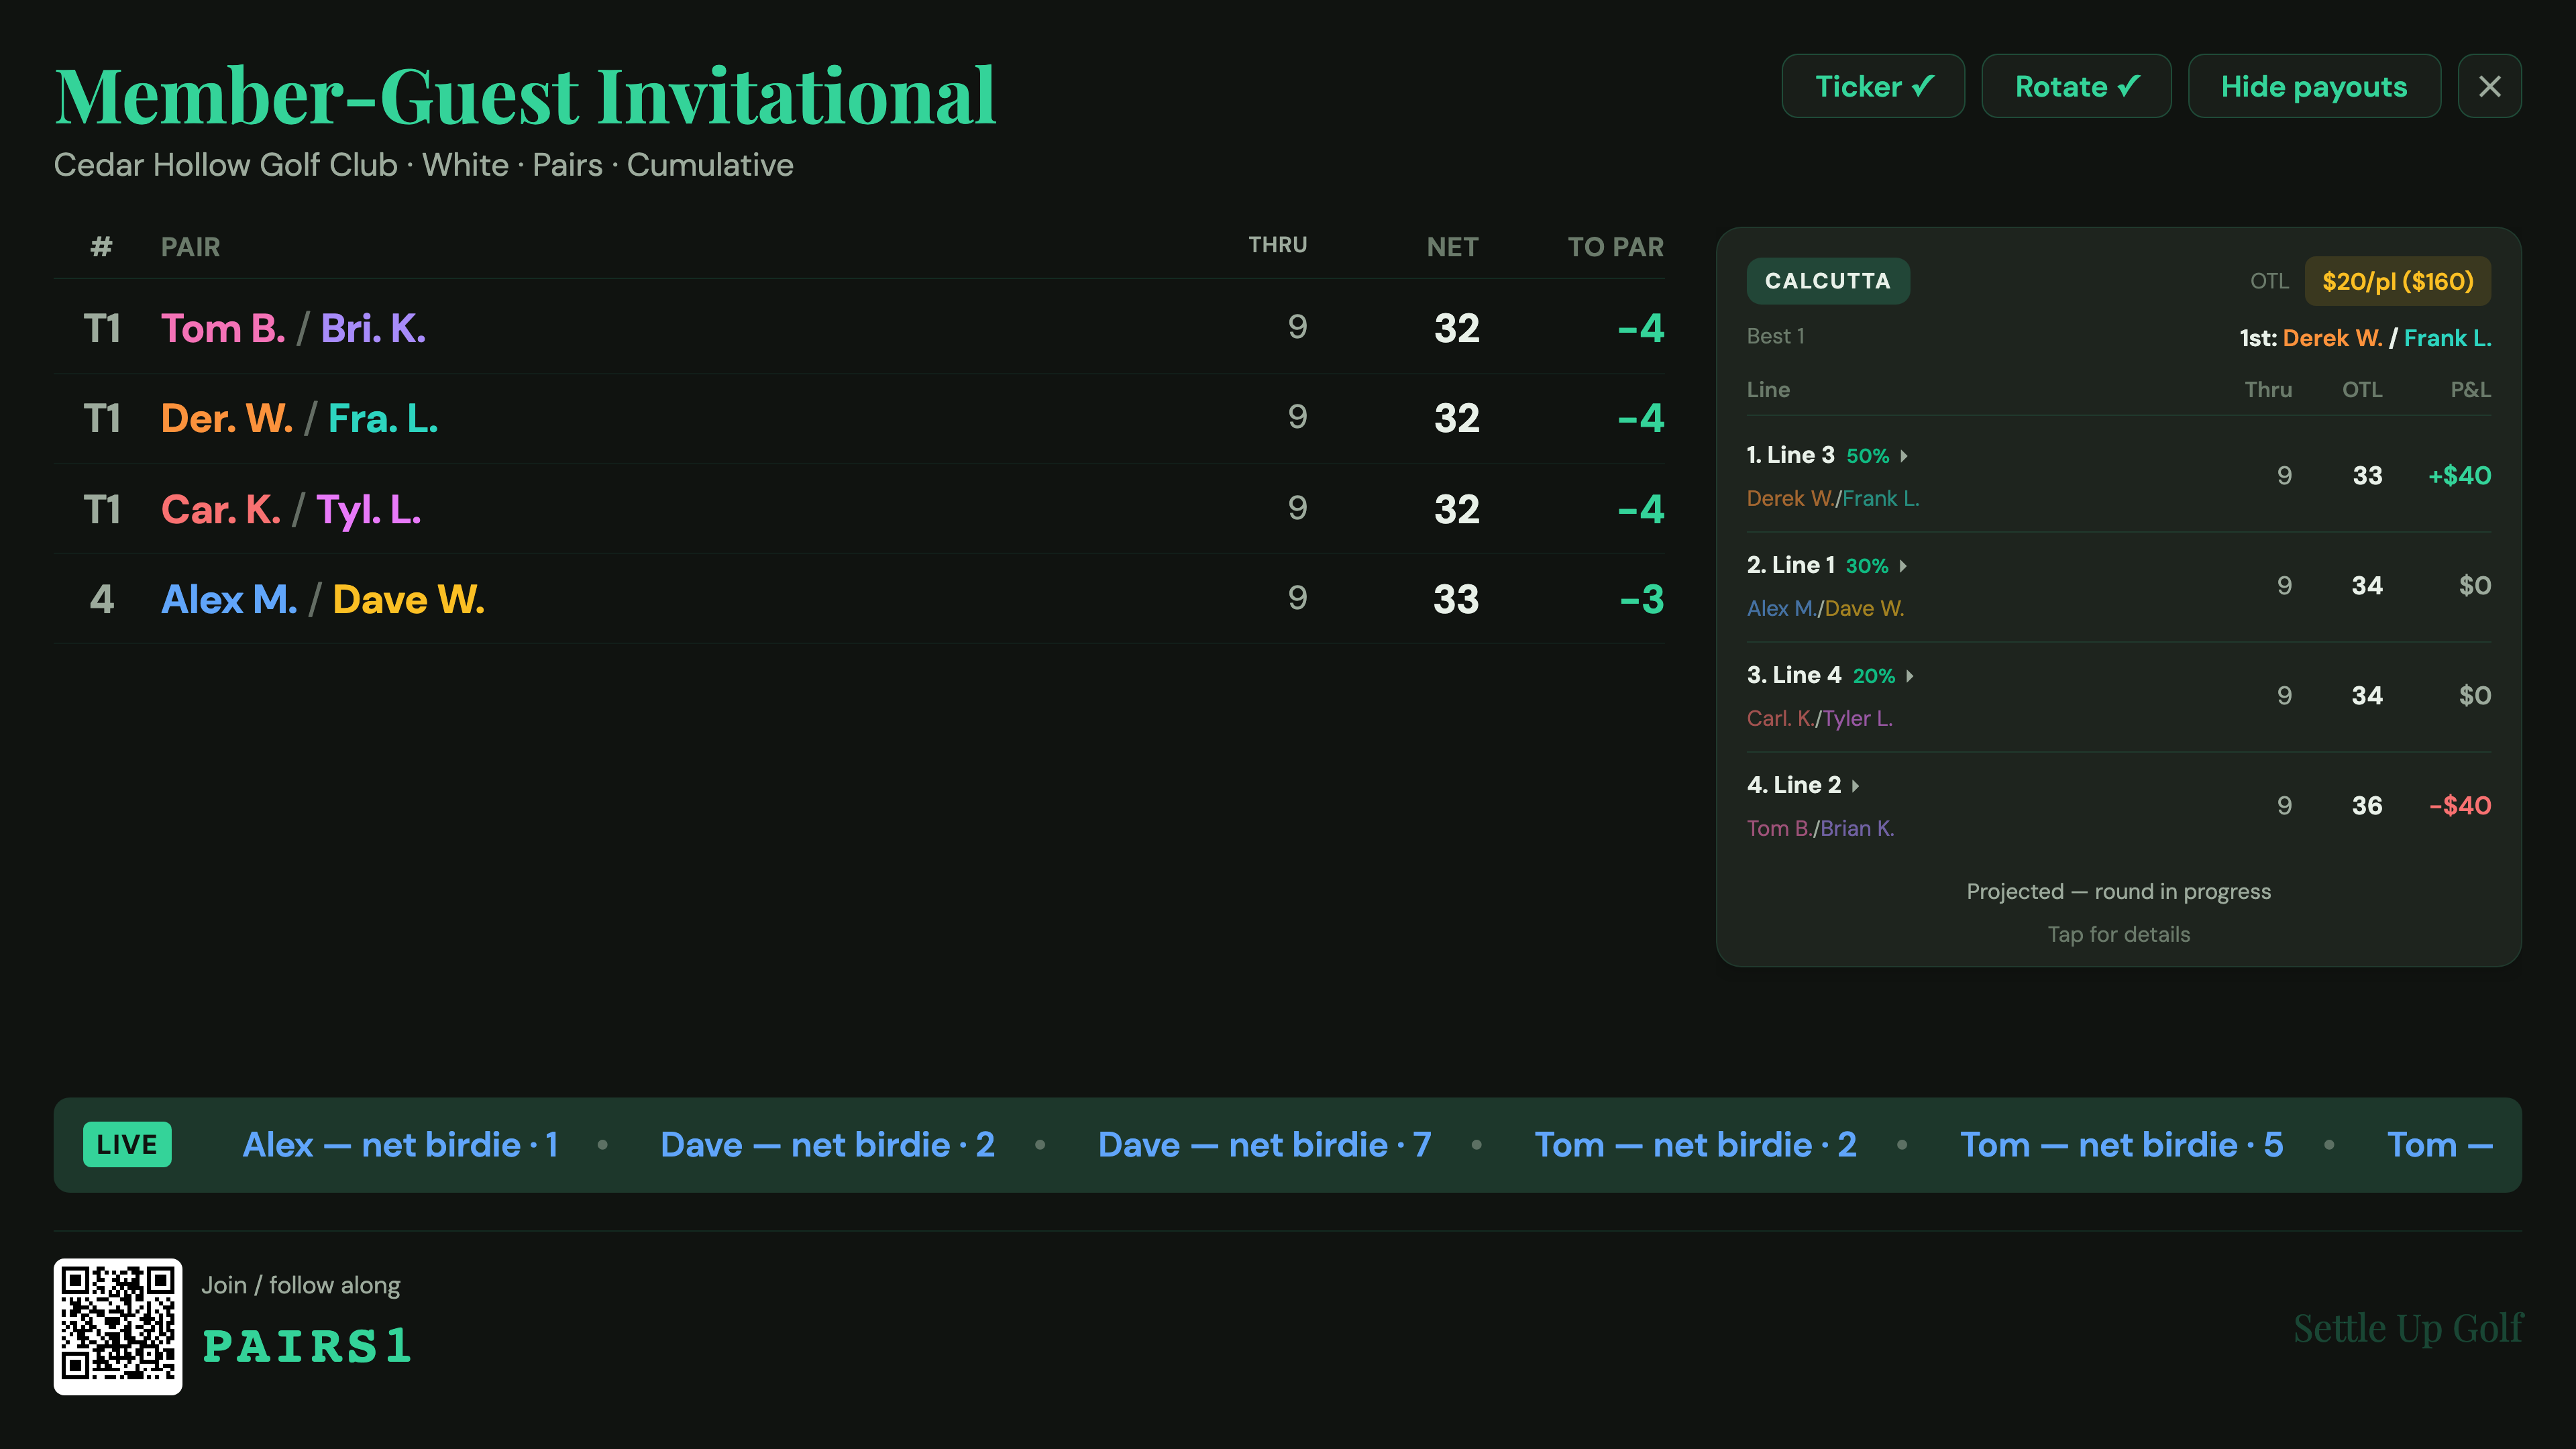The width and height of the screenshot is (2576, 1449).
Task: Click the 'Projected — round in progress' note
Action: pos(2119,891)
